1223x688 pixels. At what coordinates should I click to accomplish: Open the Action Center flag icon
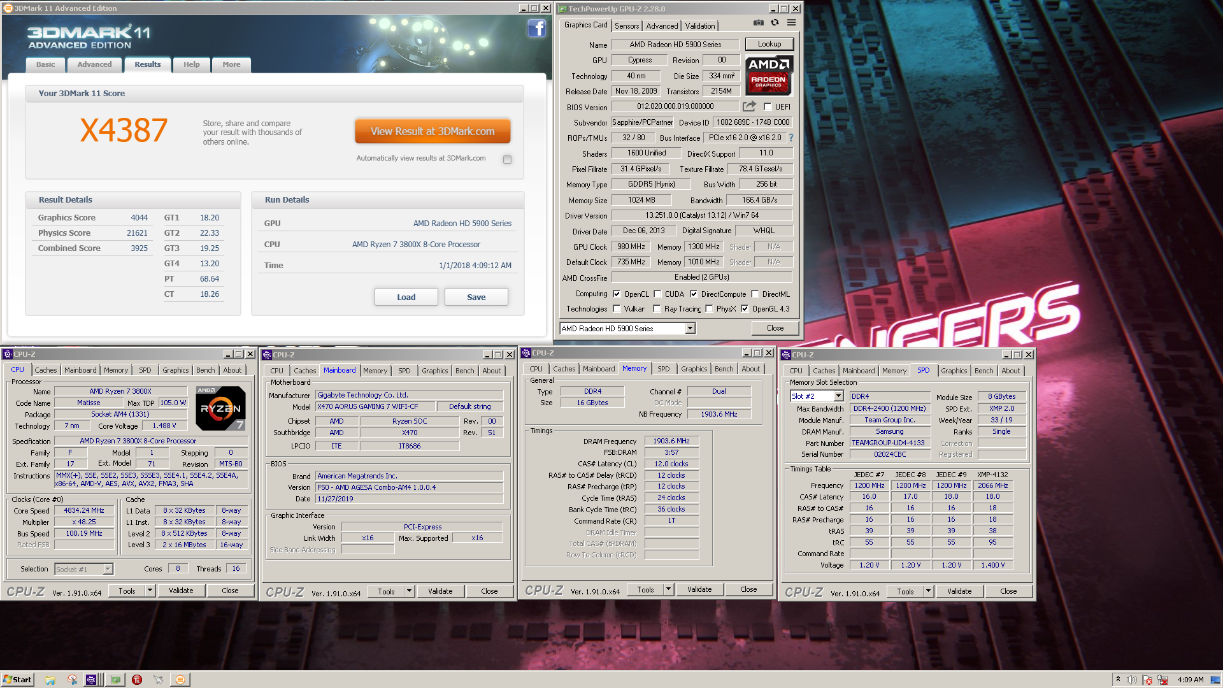[1147, 680]
